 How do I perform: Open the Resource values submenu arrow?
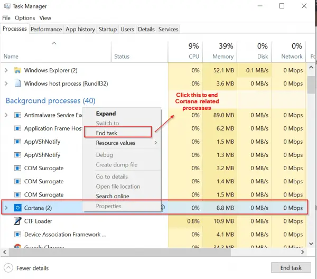(156, 143)
